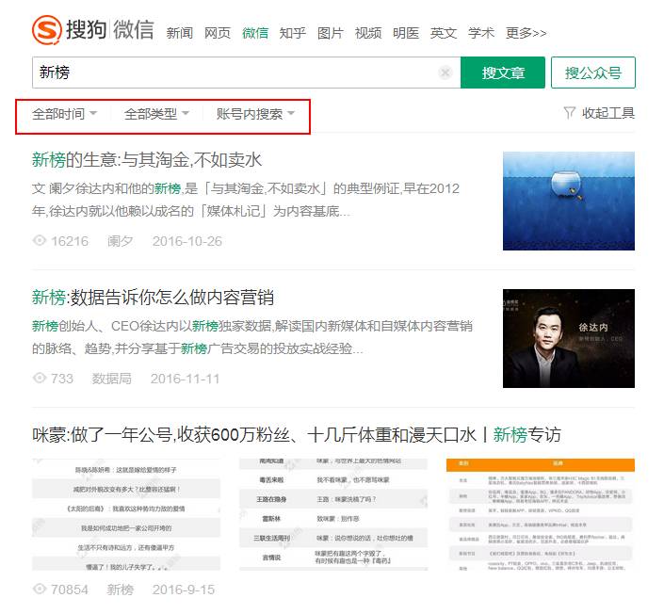Switch to the 新闻 tab
Image resolution: width=664 pixels, height=614 pixels.
tap(180, 33)
